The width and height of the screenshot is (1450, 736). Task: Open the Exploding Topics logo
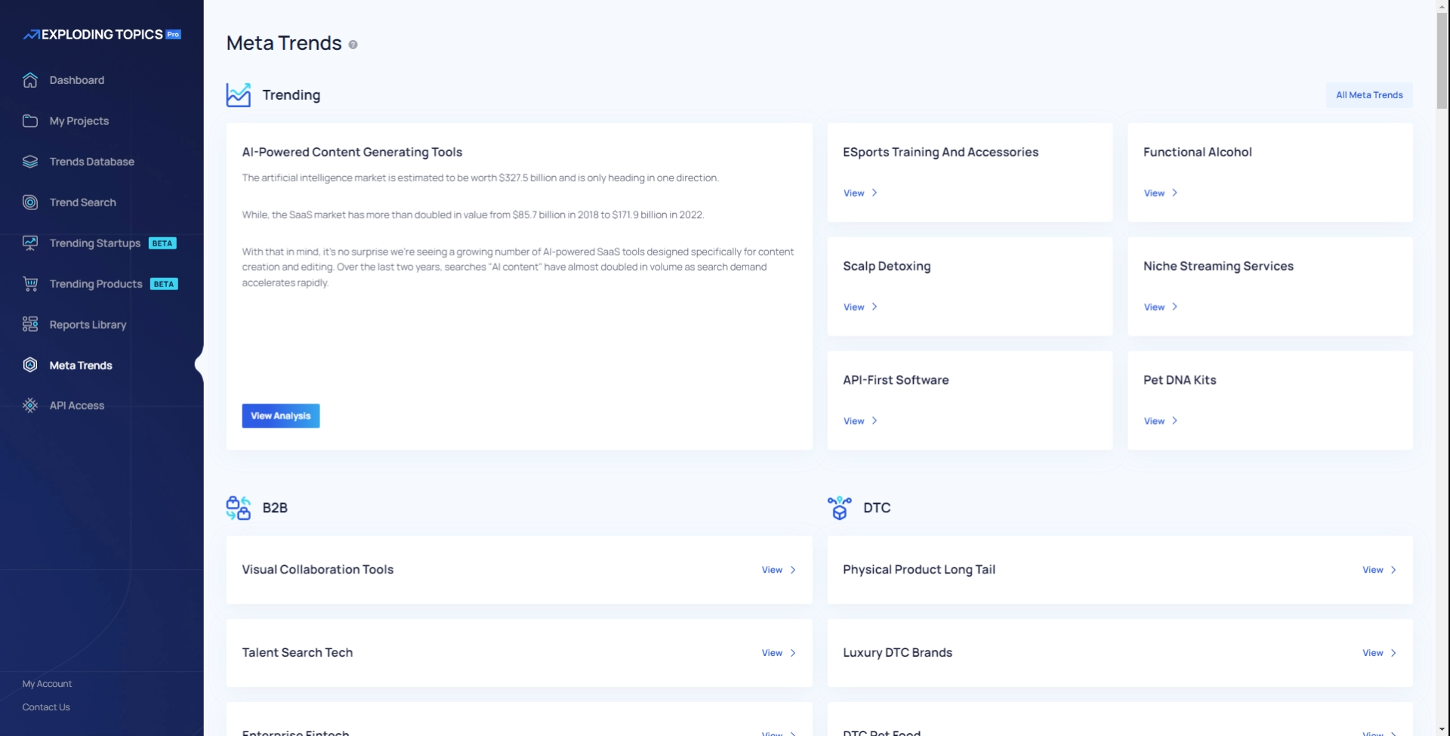click(x=102, y=35)
